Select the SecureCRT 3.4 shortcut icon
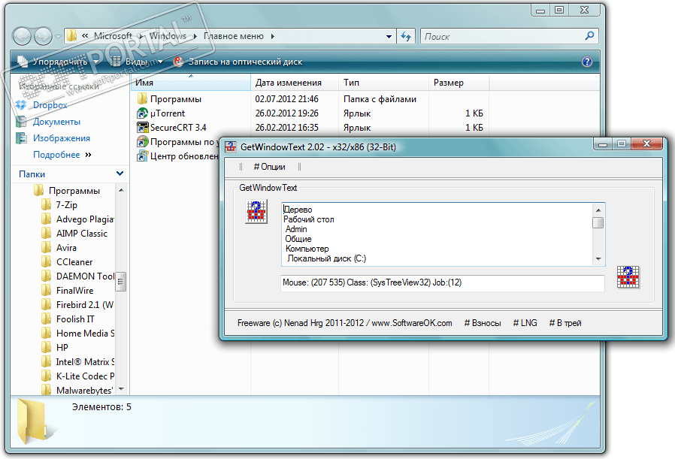The image size is (675, 459). pyautogui.click(x=142, y=127)
